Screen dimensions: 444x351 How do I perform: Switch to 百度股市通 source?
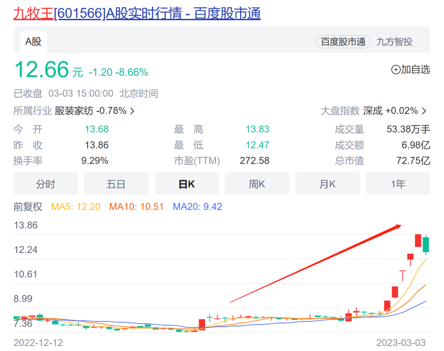[343, 42]
